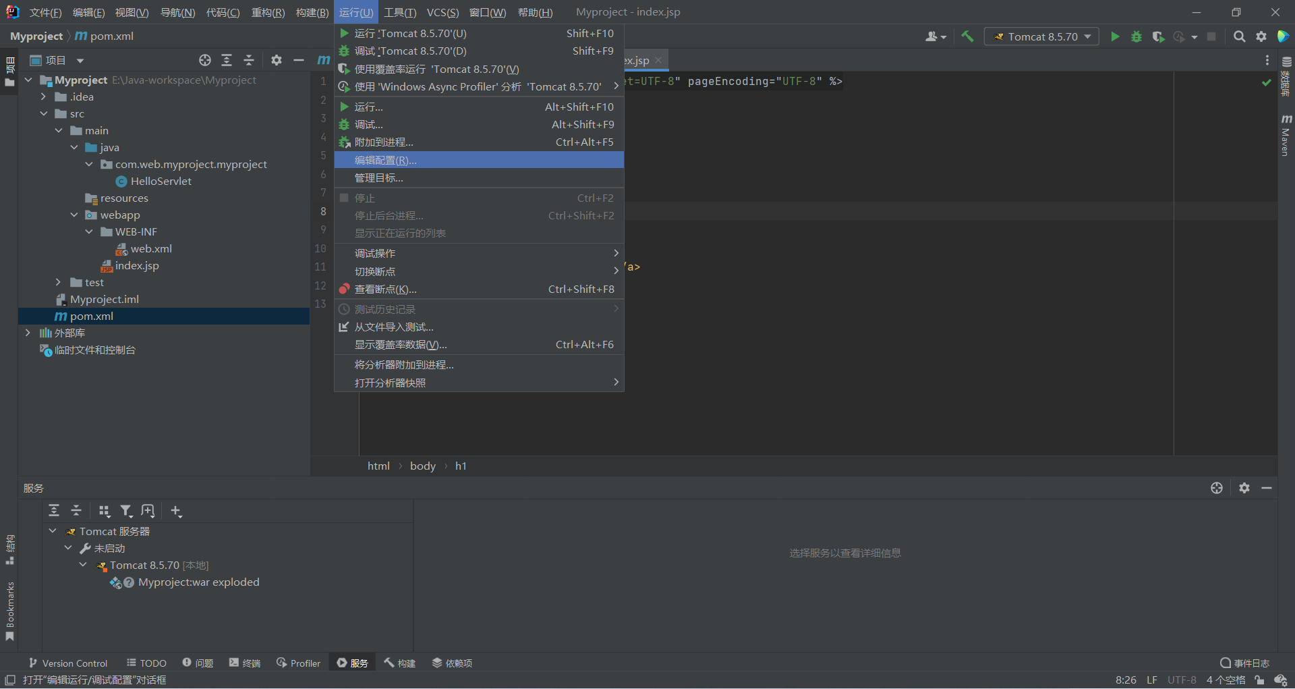Click the green Run button in toolbar

click(x=1115, y=36)
